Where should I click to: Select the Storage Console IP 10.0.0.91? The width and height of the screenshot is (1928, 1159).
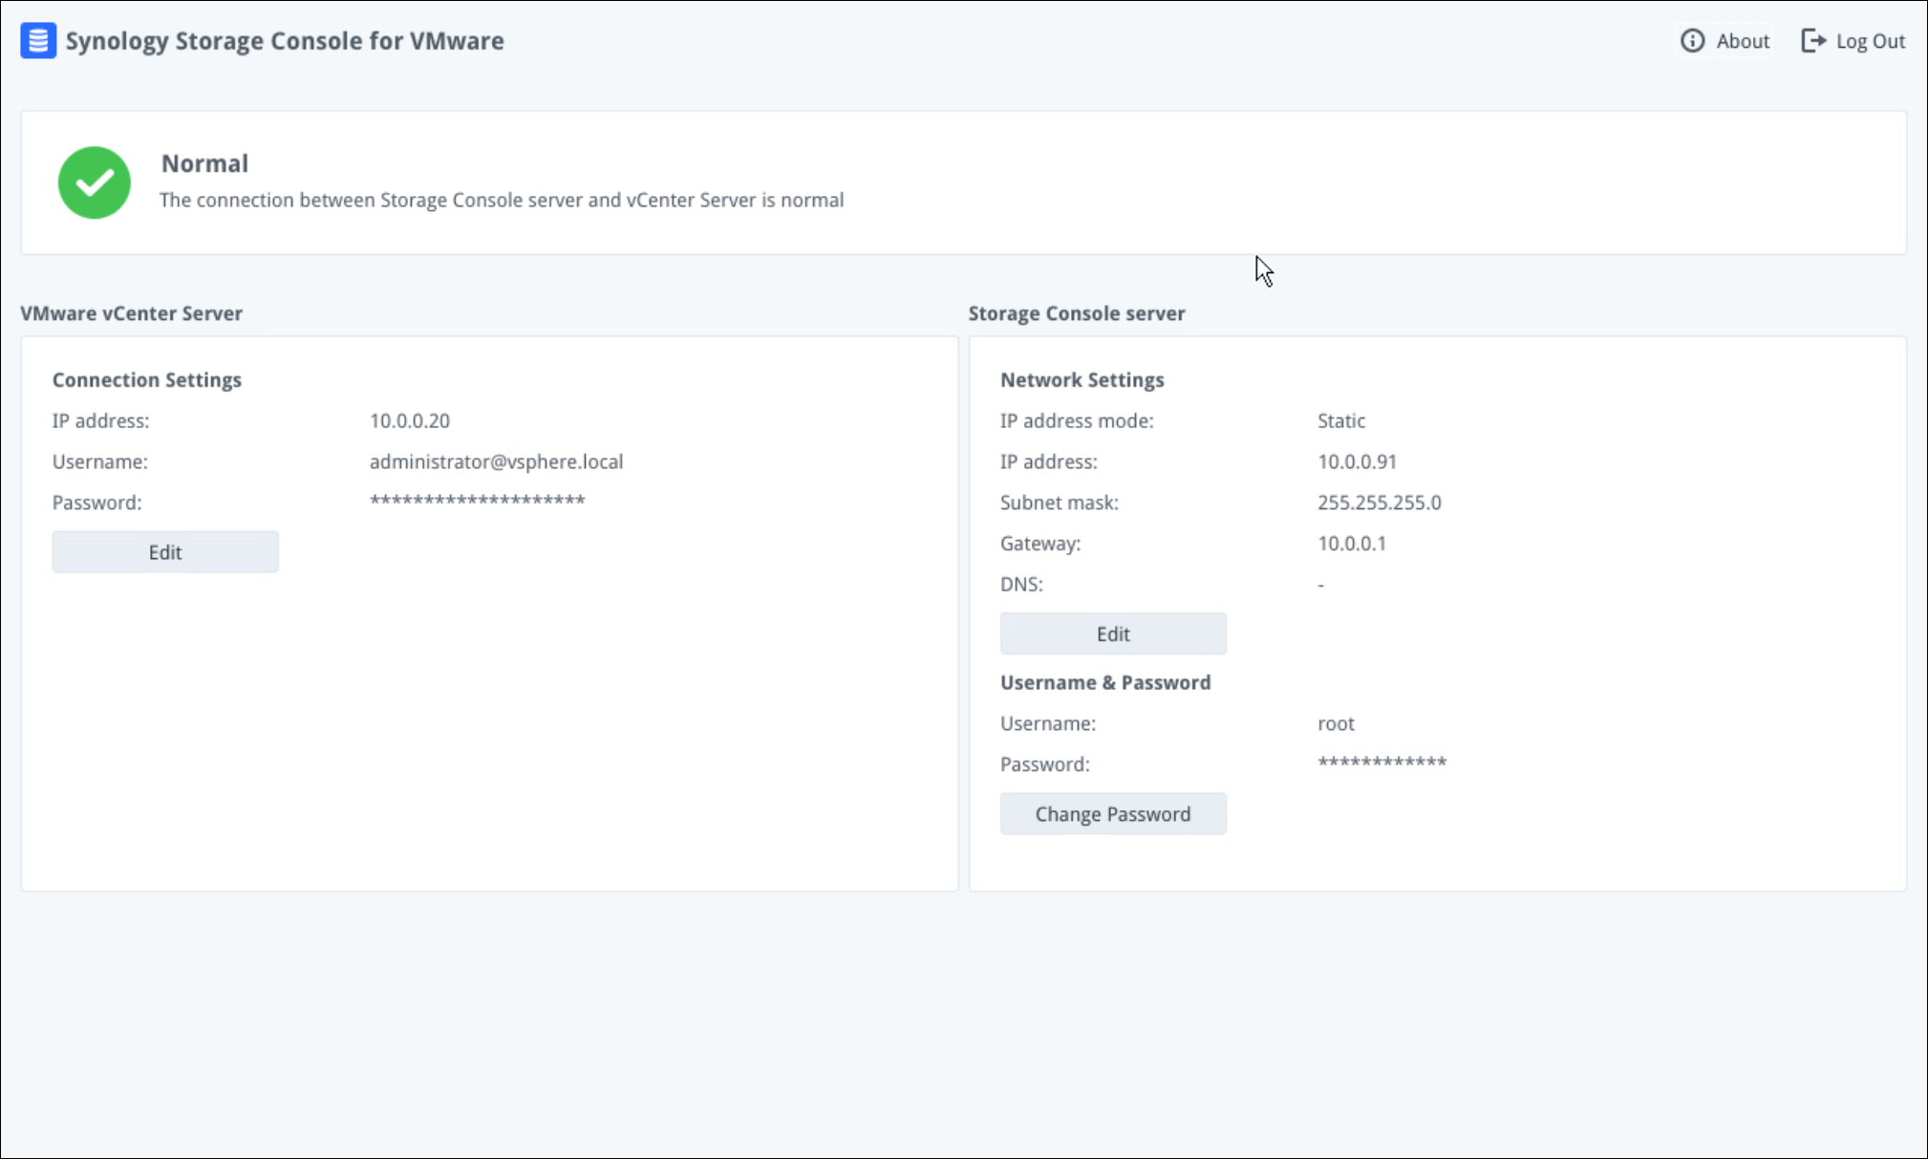pyautogui.click(x=1357, y=461)
